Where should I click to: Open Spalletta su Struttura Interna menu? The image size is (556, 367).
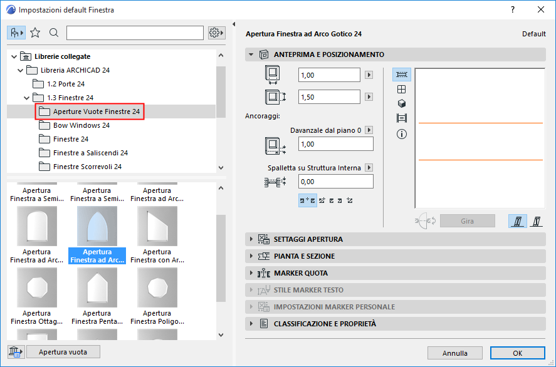pos(369,168)
